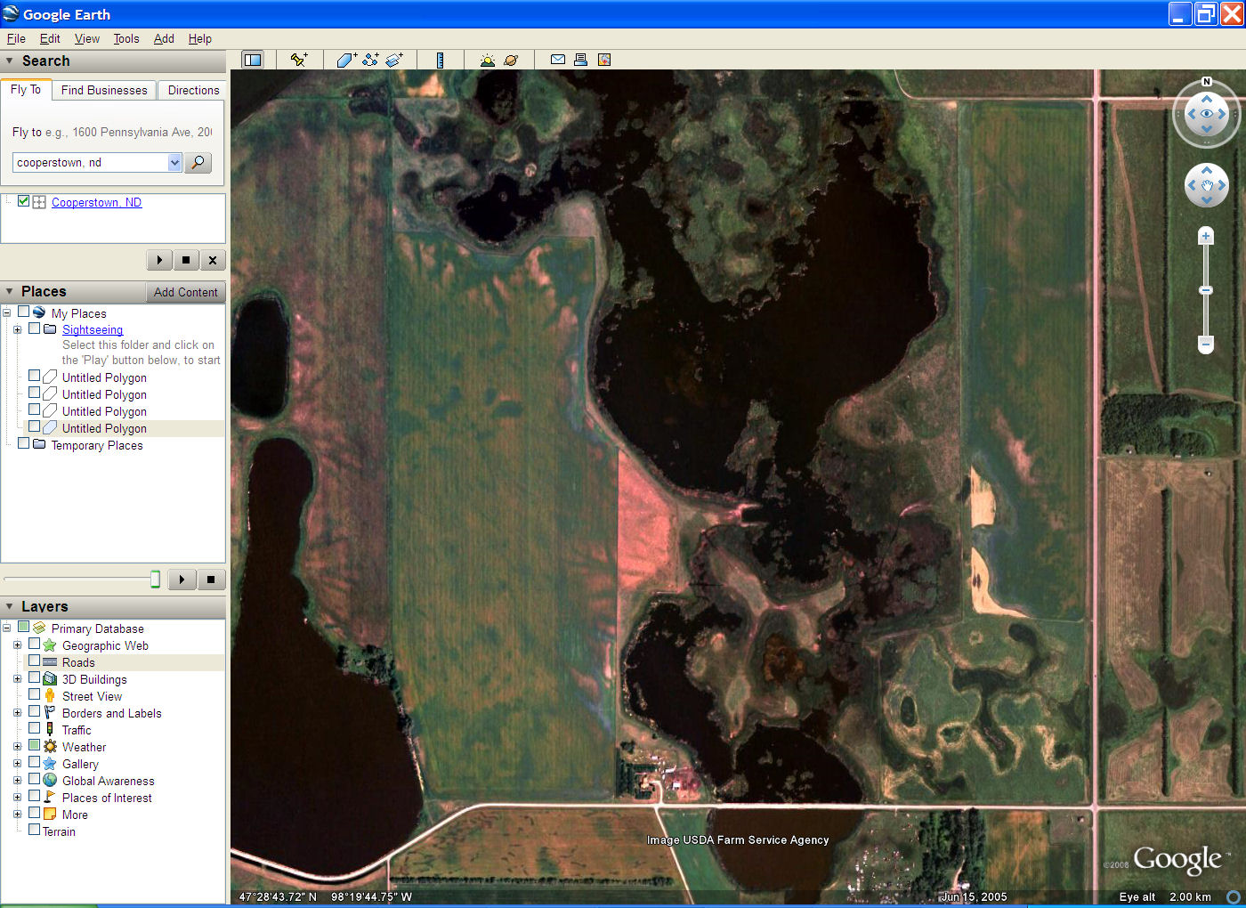Zoom out with the minus button
Image resolution: width=1246 pixels, height=908 pixels.
(x=1206, y=344)
